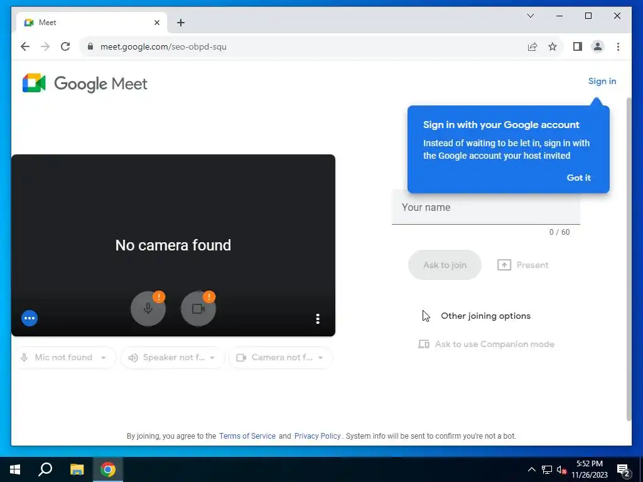This screenshot has width=643, height=482.
Task: Focus the Your name input field
Action: point(485,207)
